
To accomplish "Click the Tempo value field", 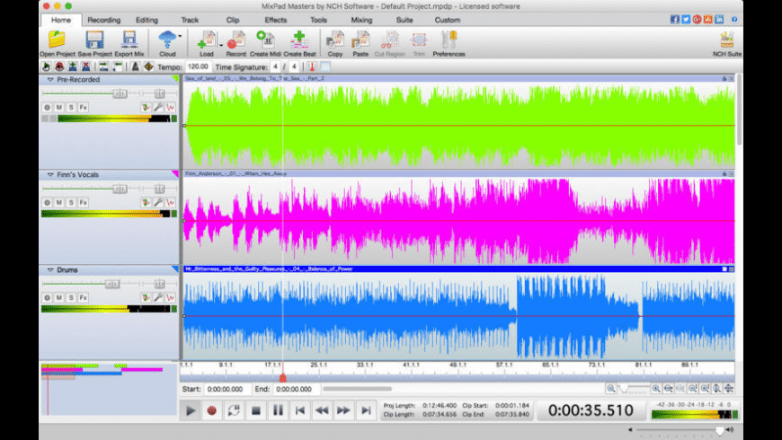I will click(198, 66).
